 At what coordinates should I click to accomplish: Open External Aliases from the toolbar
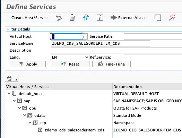pyautogui.click(x=129, y=18)
